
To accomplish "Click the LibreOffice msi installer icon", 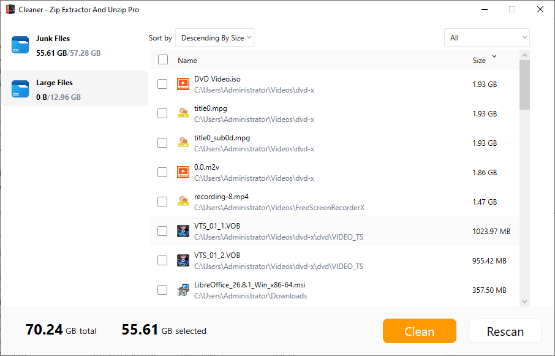I will pos(183,290).
